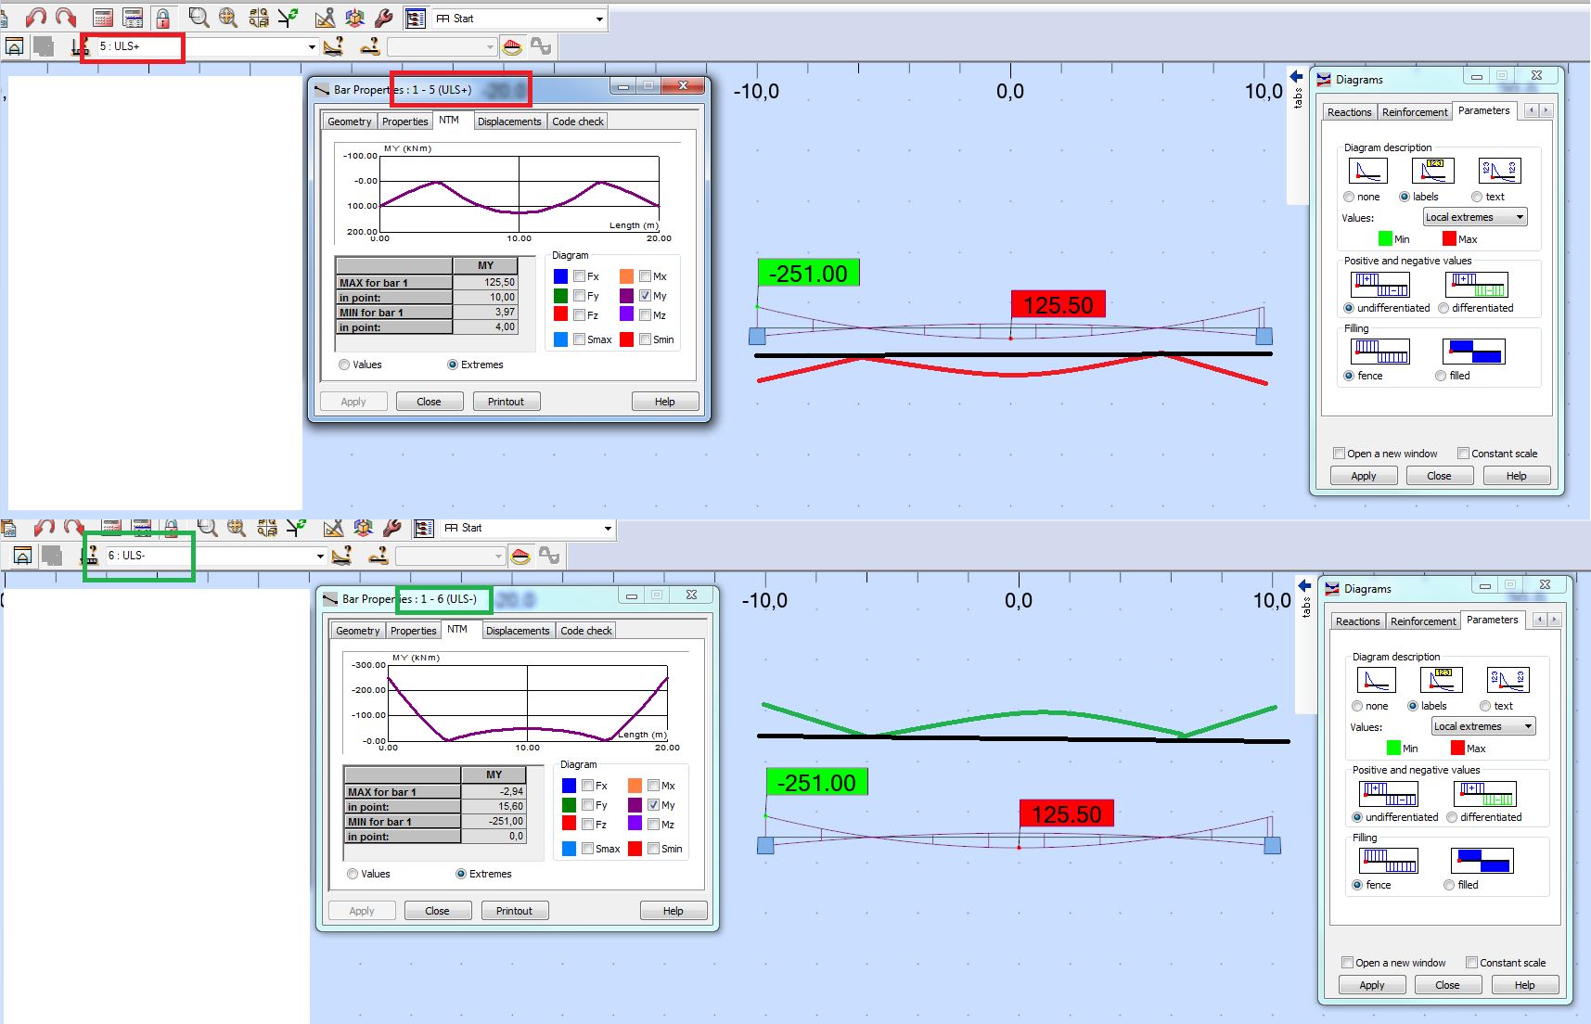Screen dimensions: 1591x1024
Task: Open the Reactions tab in the Diagrams panel
Action: point(1348,111)
